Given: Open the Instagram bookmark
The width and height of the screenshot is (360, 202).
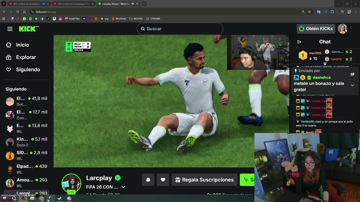Looking at the screenshot, I should point(60,19).
